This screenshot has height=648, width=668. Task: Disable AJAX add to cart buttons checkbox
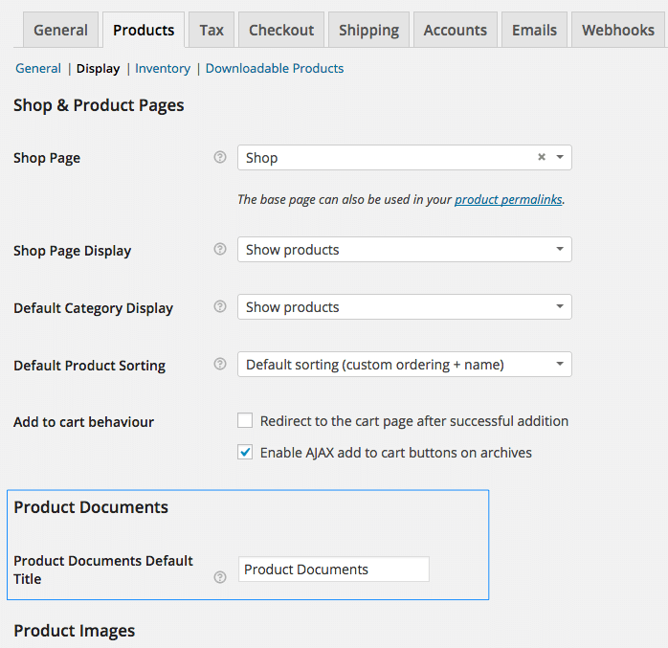click(x=245, y=452)
